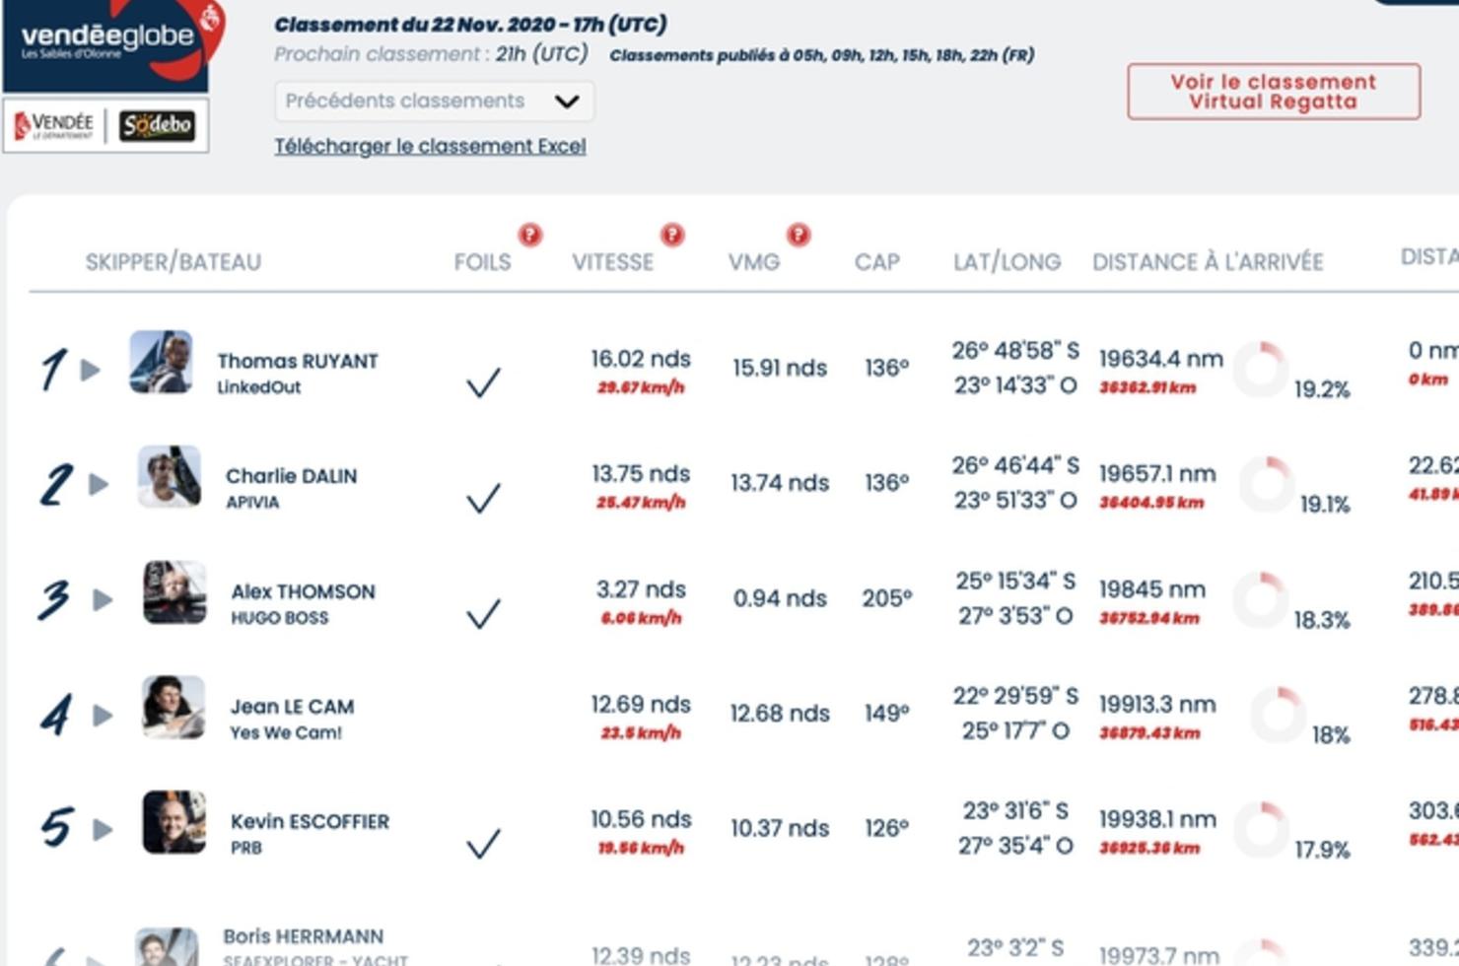Open the VMG column help icon

[799, 235]
